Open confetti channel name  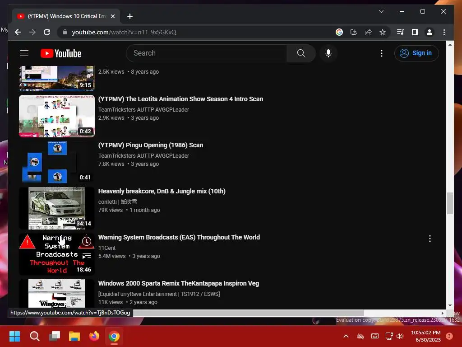coord(118,202)
